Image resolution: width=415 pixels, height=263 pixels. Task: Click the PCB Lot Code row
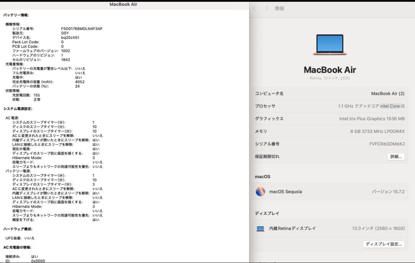(38, 46)
